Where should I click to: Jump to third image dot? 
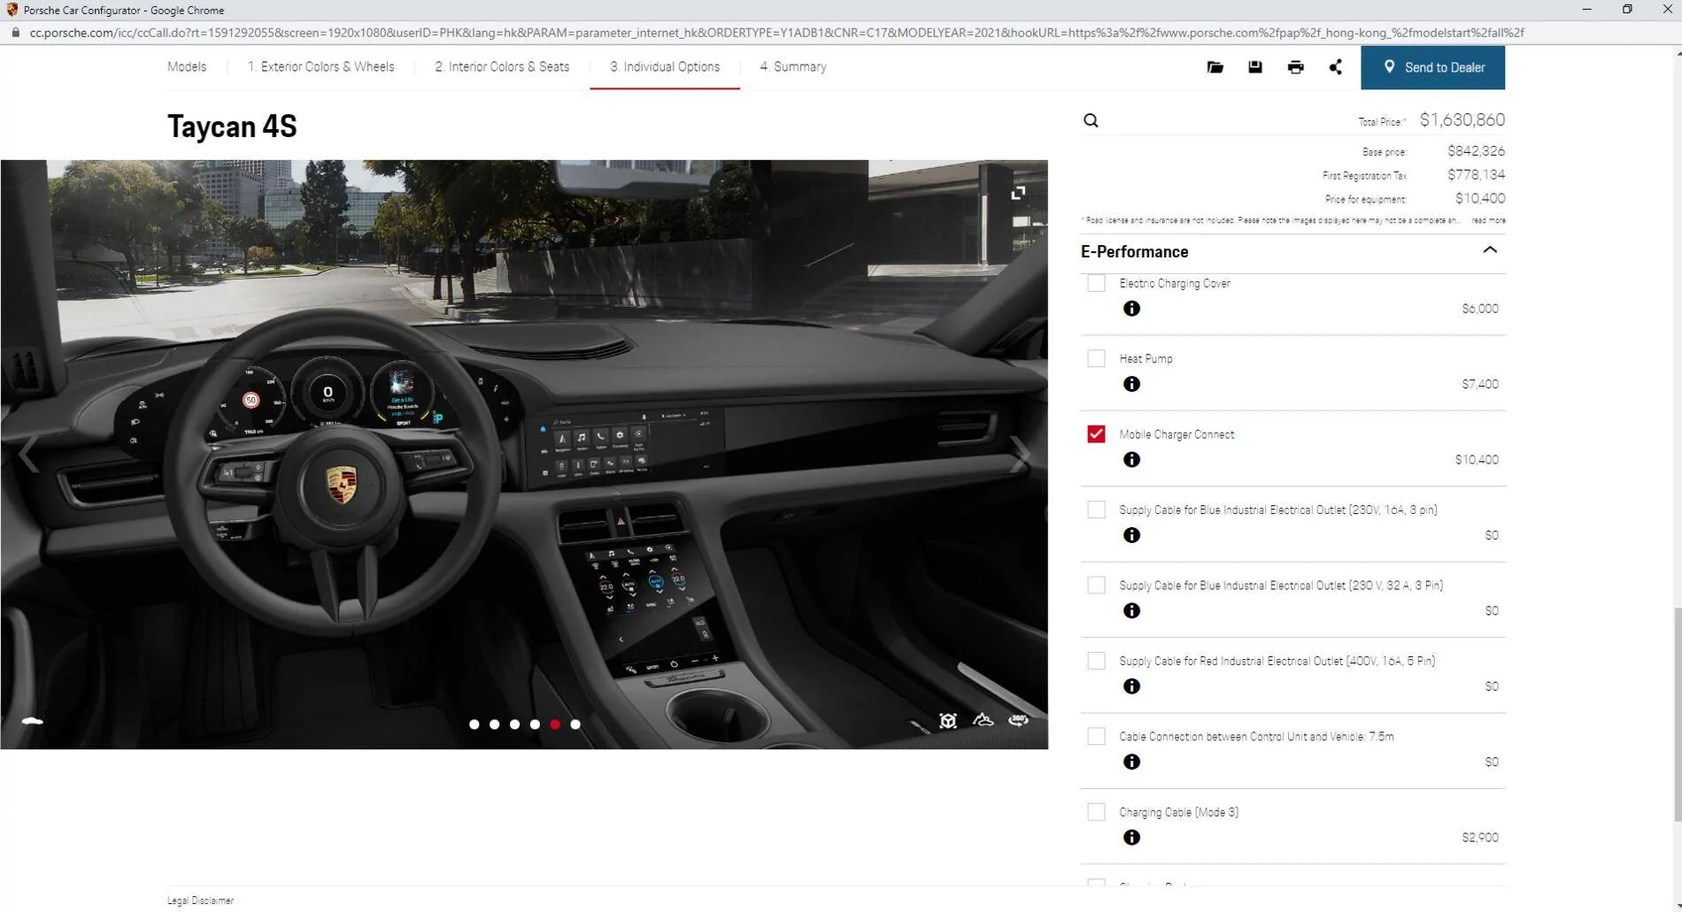coord(515,724)
